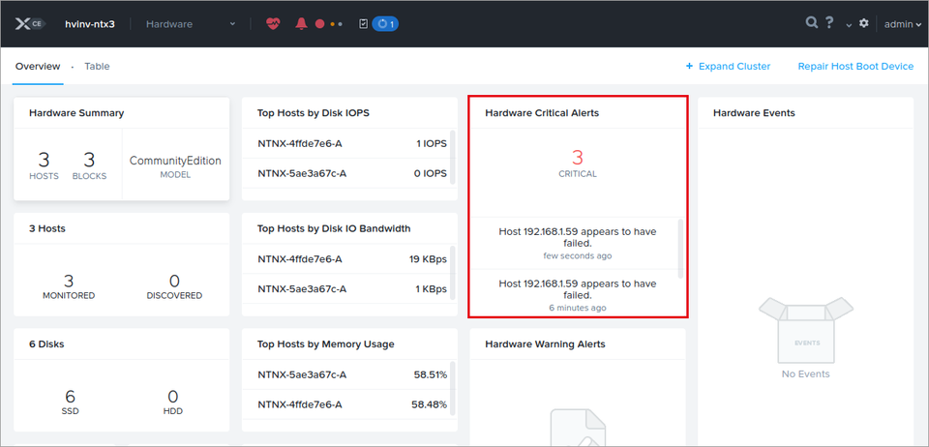
Task: Click CommunityEdition MODEL text
Action: pyautogui.click(x=175, y=166)
